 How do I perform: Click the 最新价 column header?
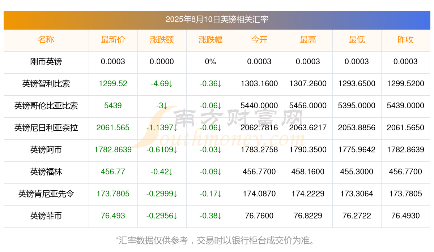(113, 40)
